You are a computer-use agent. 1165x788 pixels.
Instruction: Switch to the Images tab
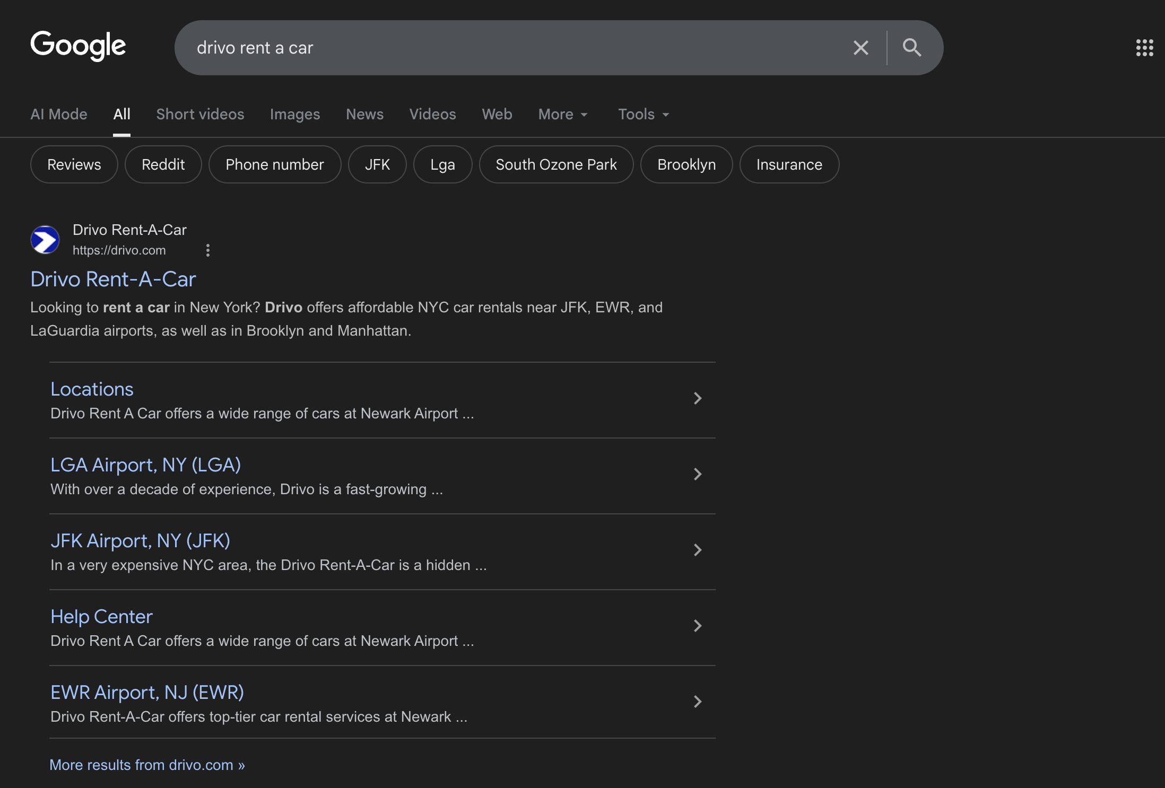(295, 114)
